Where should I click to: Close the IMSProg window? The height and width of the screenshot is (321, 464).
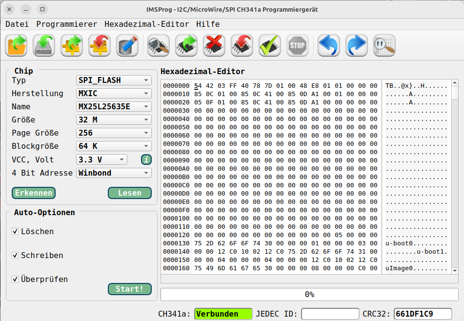[9, 9]
